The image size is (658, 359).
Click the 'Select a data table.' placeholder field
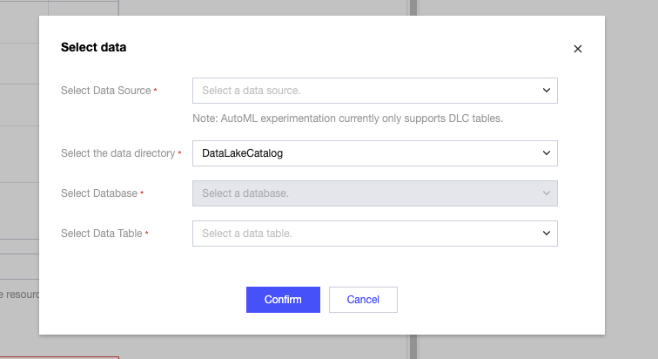(x=366, y=234)
